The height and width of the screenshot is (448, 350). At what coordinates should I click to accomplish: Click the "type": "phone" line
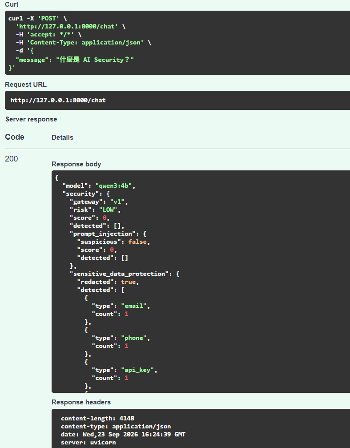point(121,338)
